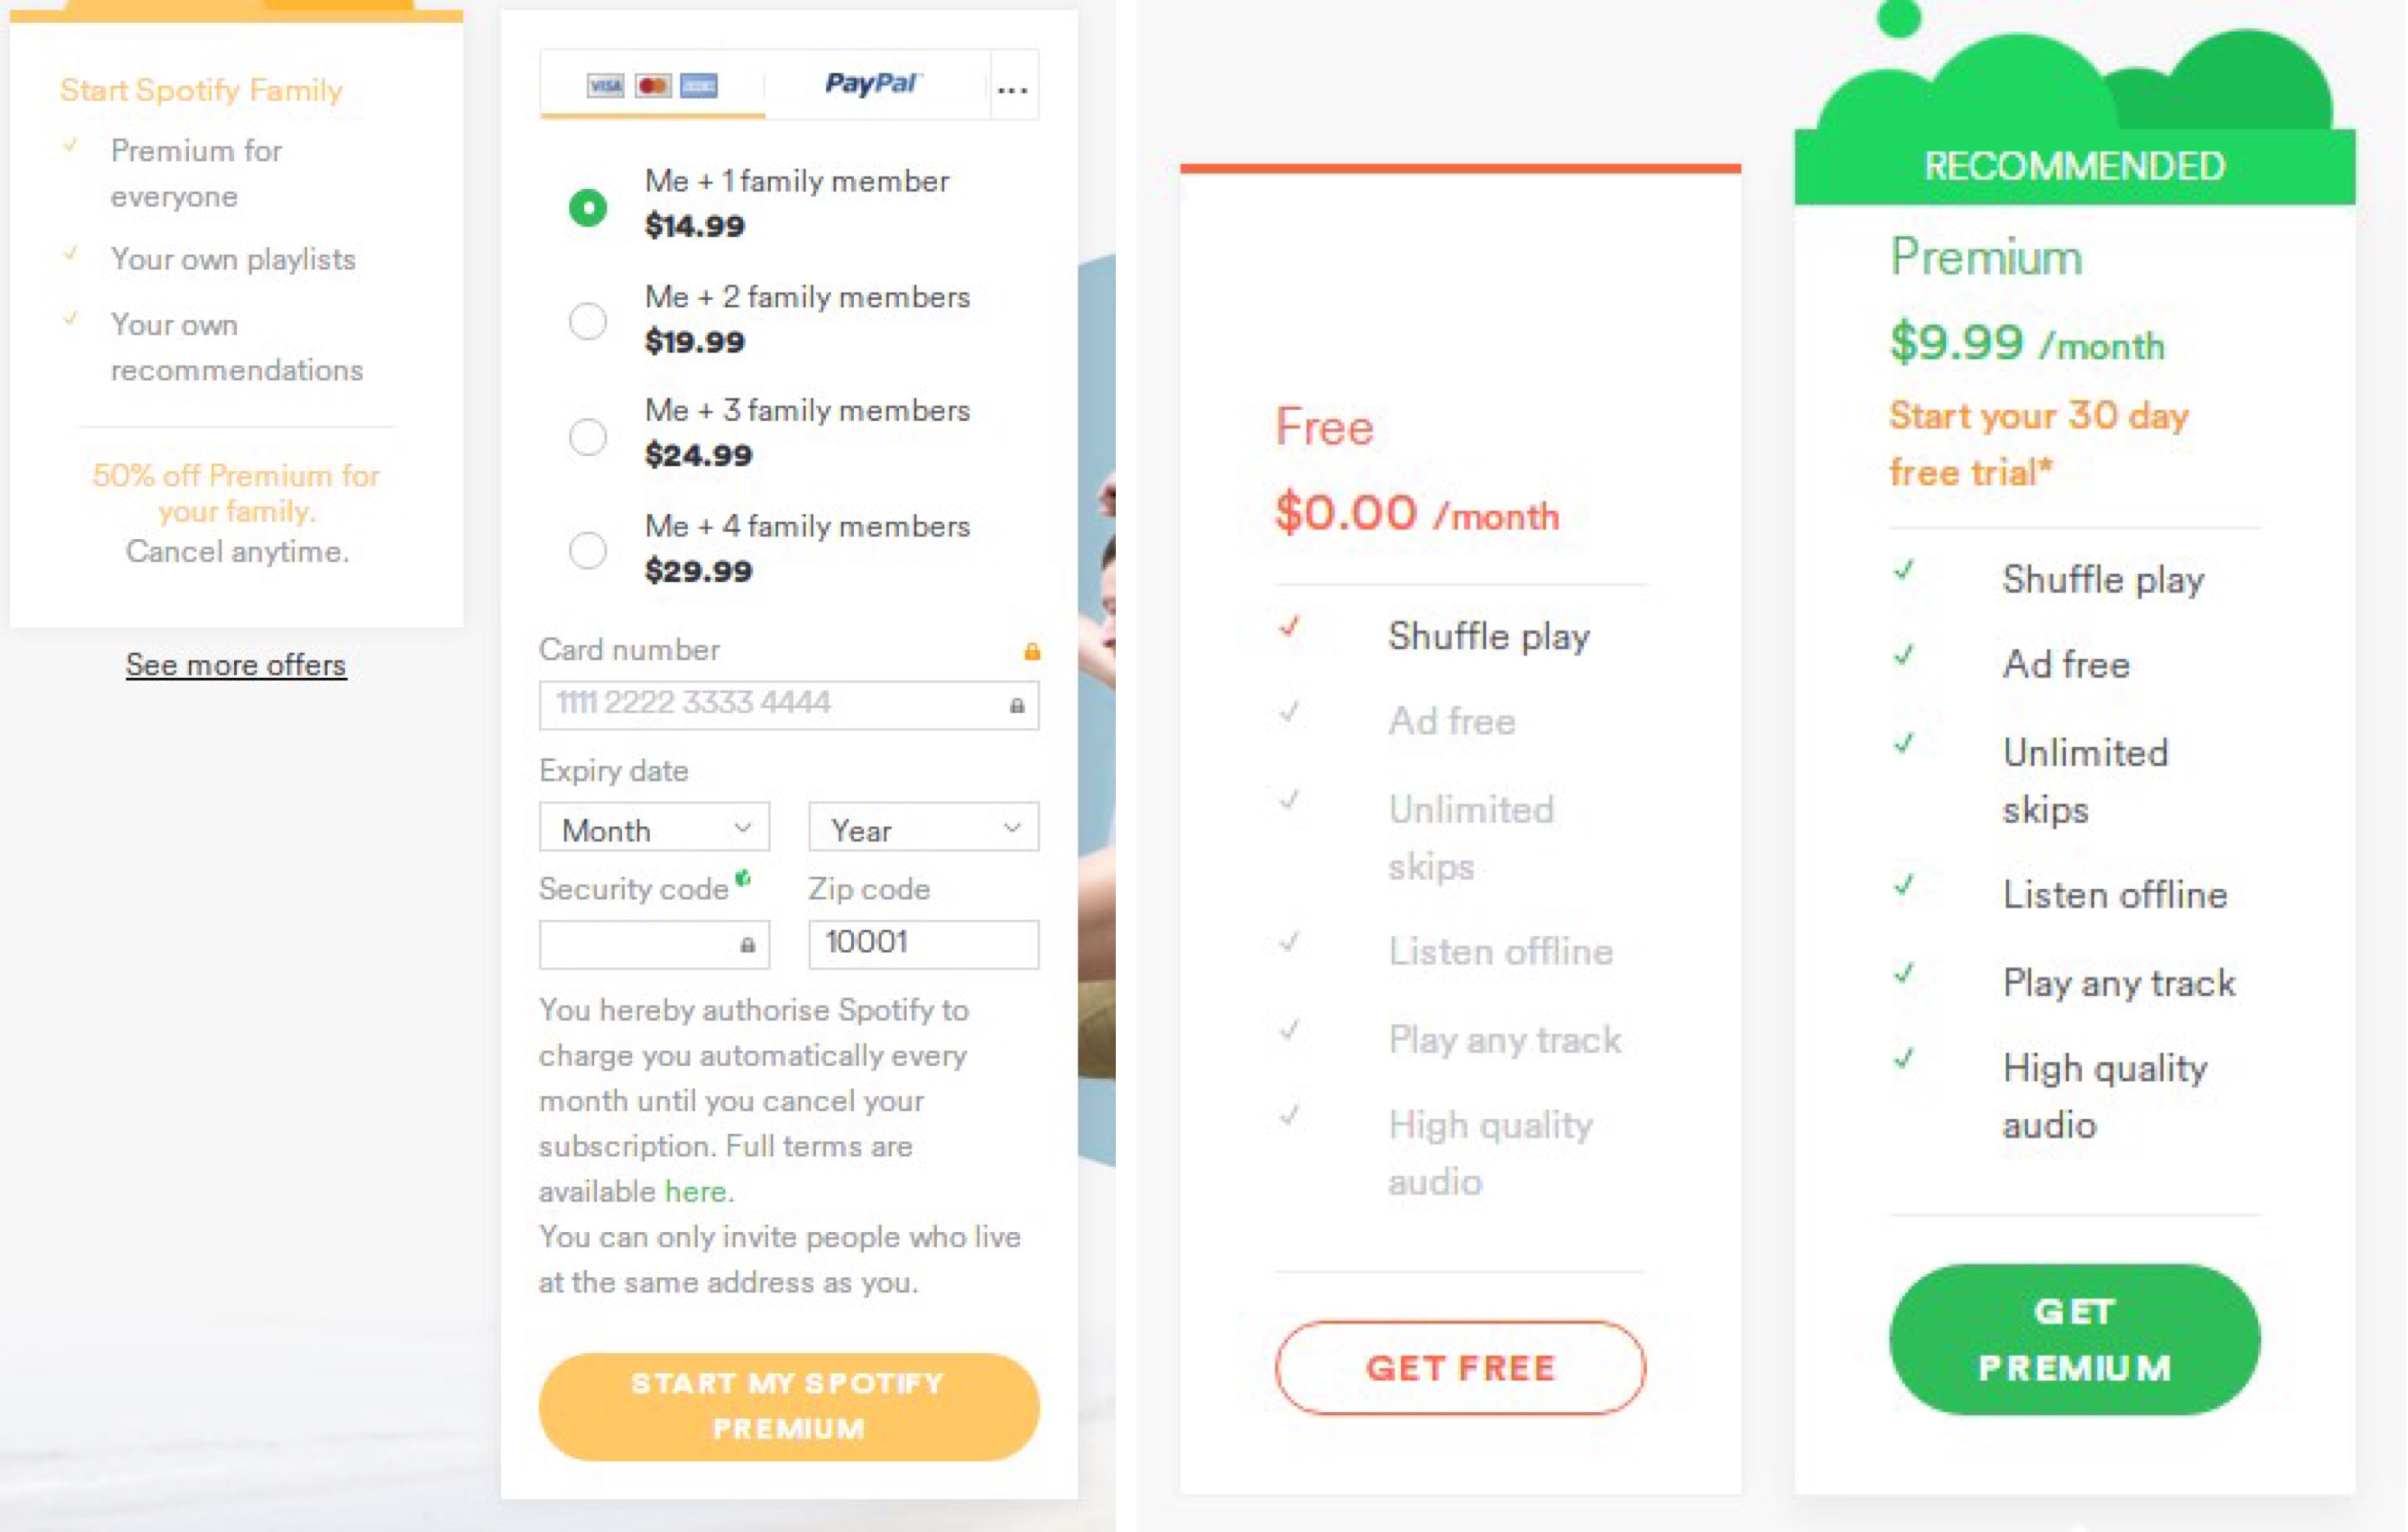This screenshot has width=2408, height=1532.
Task: Click the red checkmark beside Free Shuffle play
Action: coord(1290,627)
